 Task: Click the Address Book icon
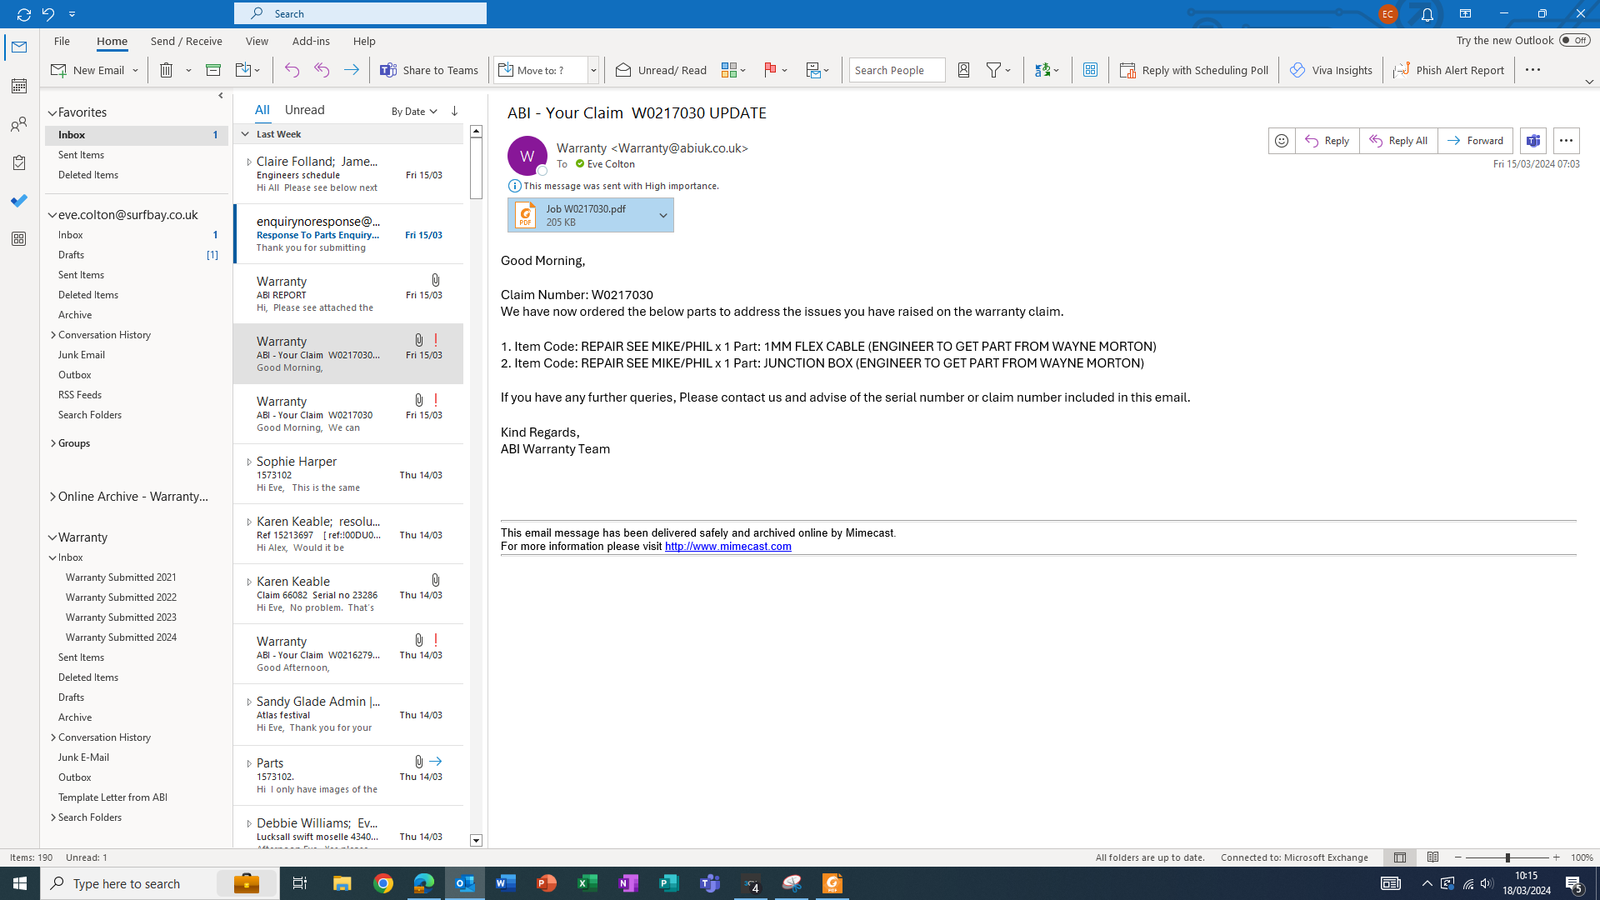tap(963, 71)
